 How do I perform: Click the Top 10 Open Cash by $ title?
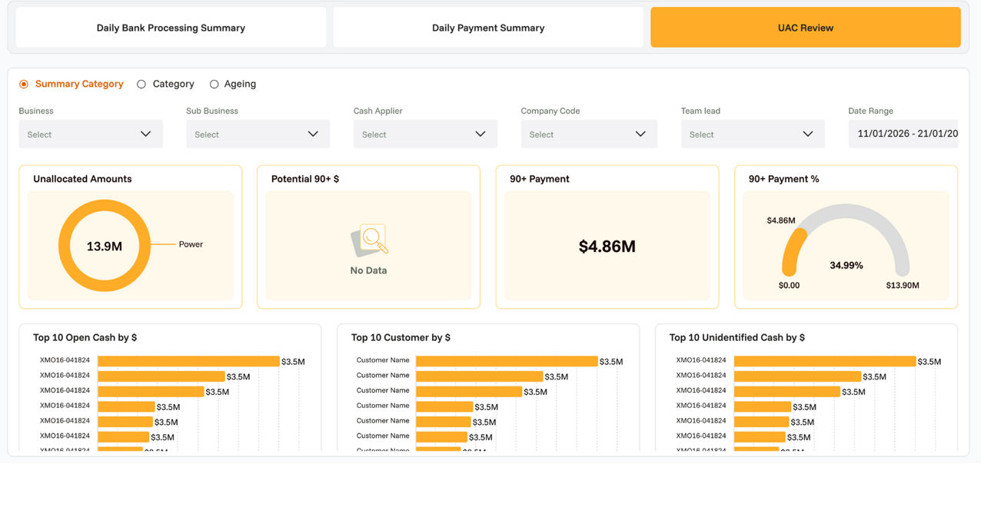click(x=85, y=337)
